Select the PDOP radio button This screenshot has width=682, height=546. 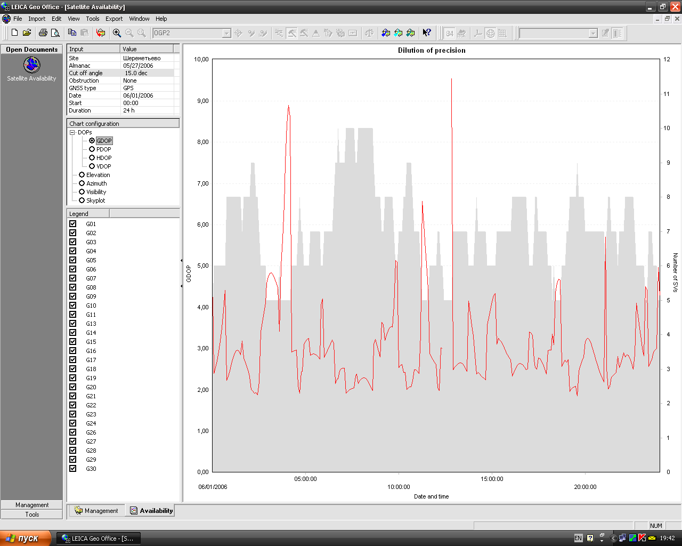[x=92, y=149]
